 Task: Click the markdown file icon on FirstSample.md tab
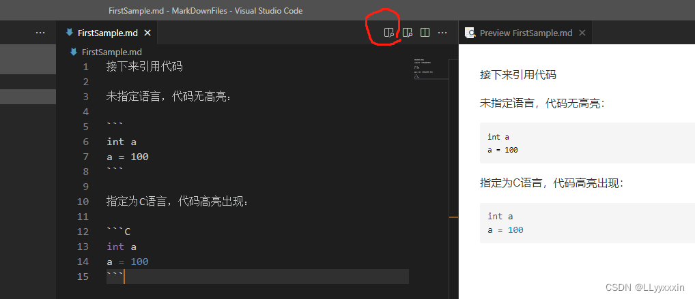[x=69, y=32]
